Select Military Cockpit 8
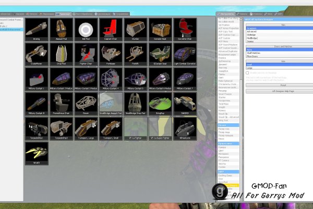Viewport: 313px width, 209px height. click(x=37, y=104)
